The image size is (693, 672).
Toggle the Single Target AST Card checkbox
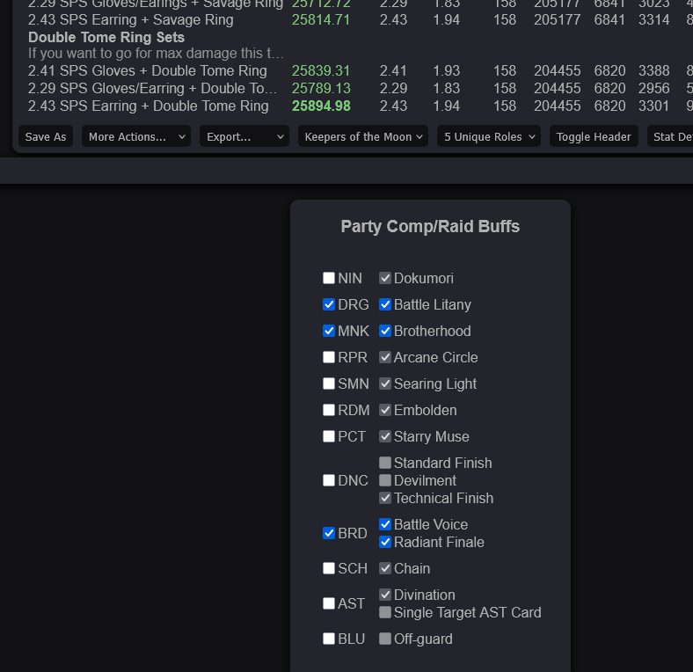(x=385, y=612)
